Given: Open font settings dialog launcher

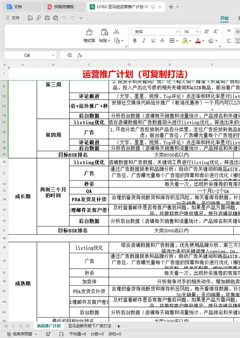Looking at the screenshot, I should point(220,46).
